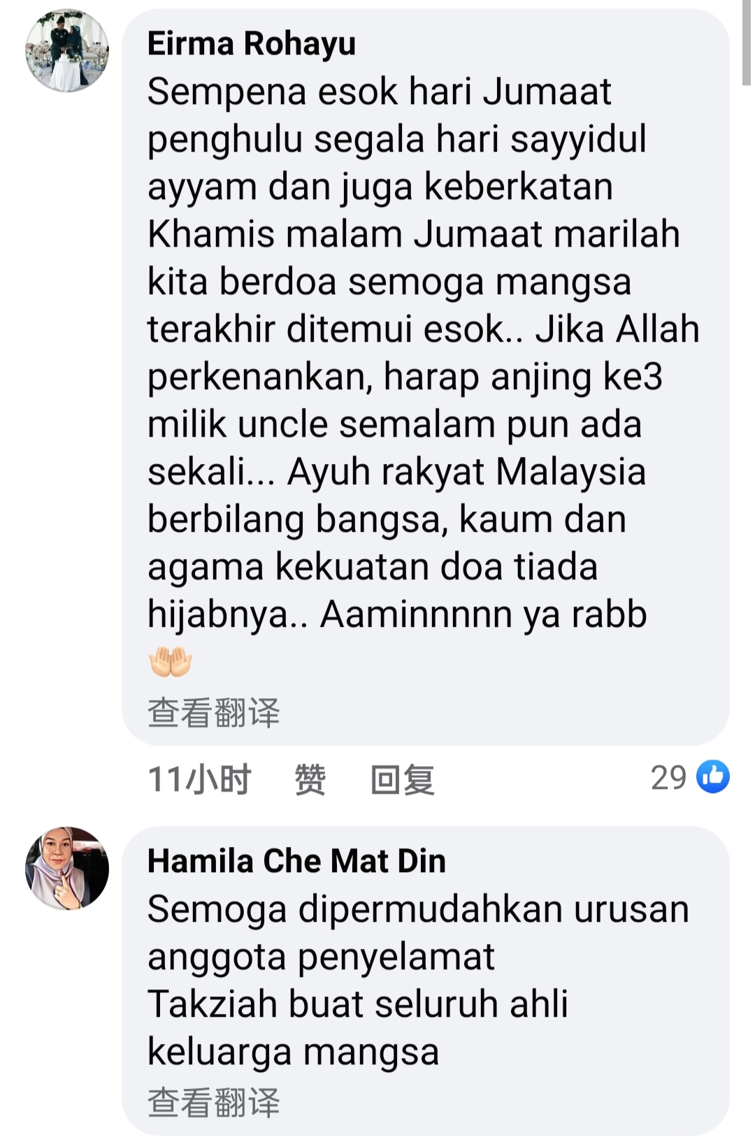Click Hamila Che Mat Din's name link
755x1144 pixels.
click(296, 861)
